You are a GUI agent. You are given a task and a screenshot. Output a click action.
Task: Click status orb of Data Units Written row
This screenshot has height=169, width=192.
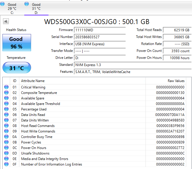[6, 120]
